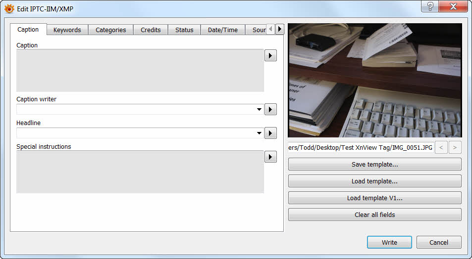This screenshot has width=472, height=259.
Task: Open arrow menu beside Caption text area
Action: (x=270, y=55)
